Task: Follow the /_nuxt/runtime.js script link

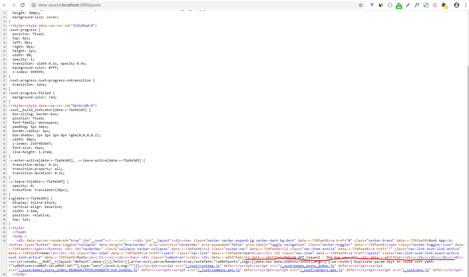Action: click(x=202, y=266)
